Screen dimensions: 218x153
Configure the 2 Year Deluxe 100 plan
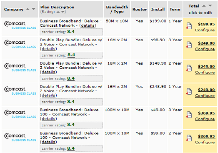pyautogui.click(x=205, y=142)
